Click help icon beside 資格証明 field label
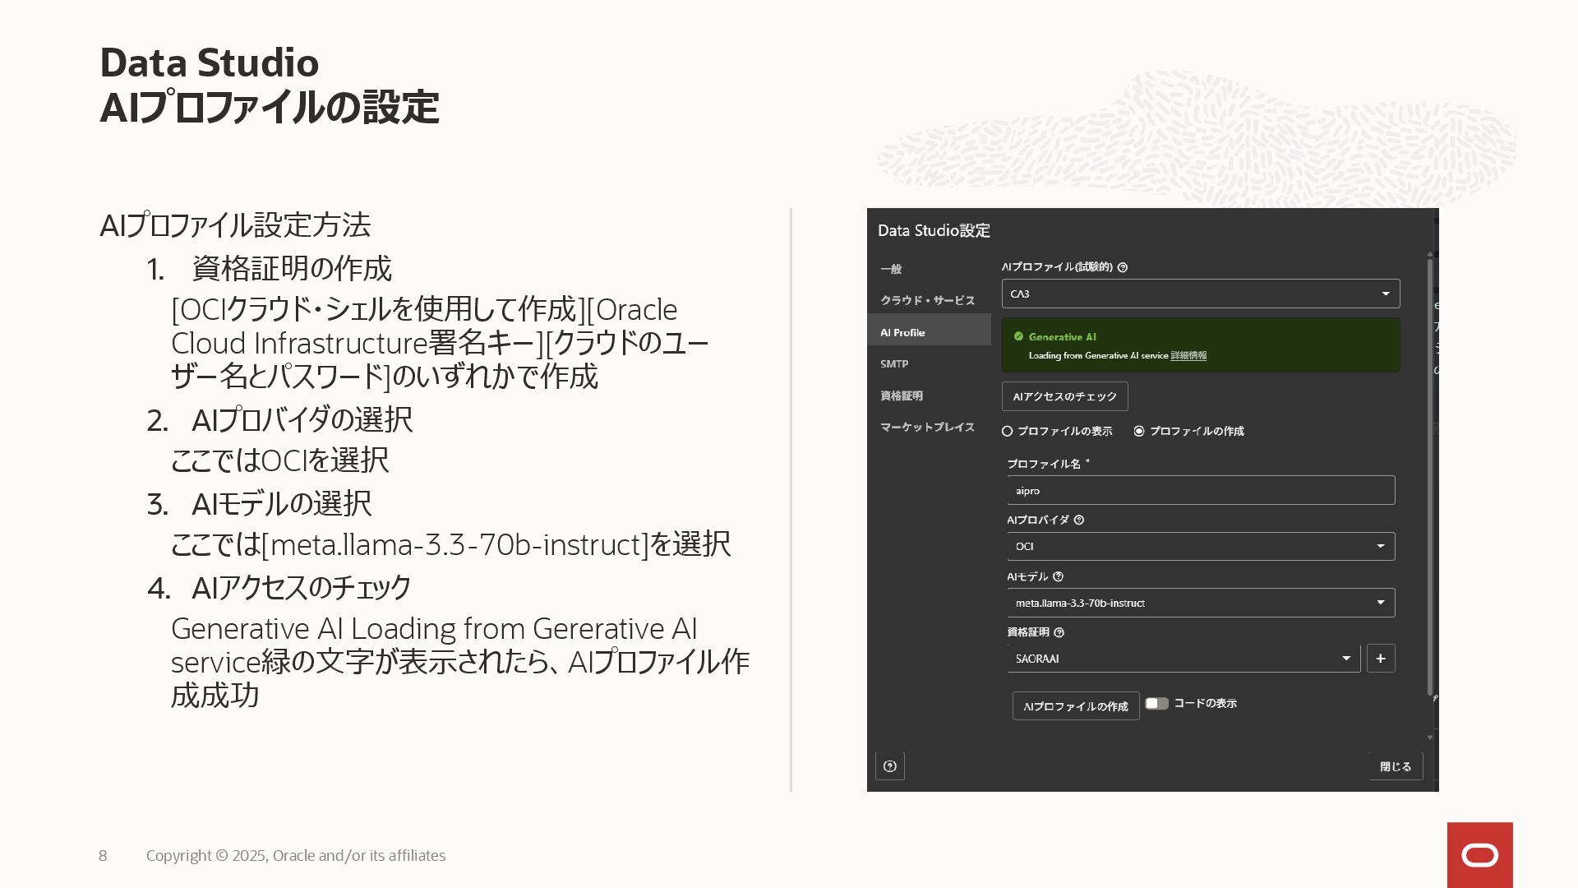Screen dimensions: 1578x888 [x=1059, y=632]
